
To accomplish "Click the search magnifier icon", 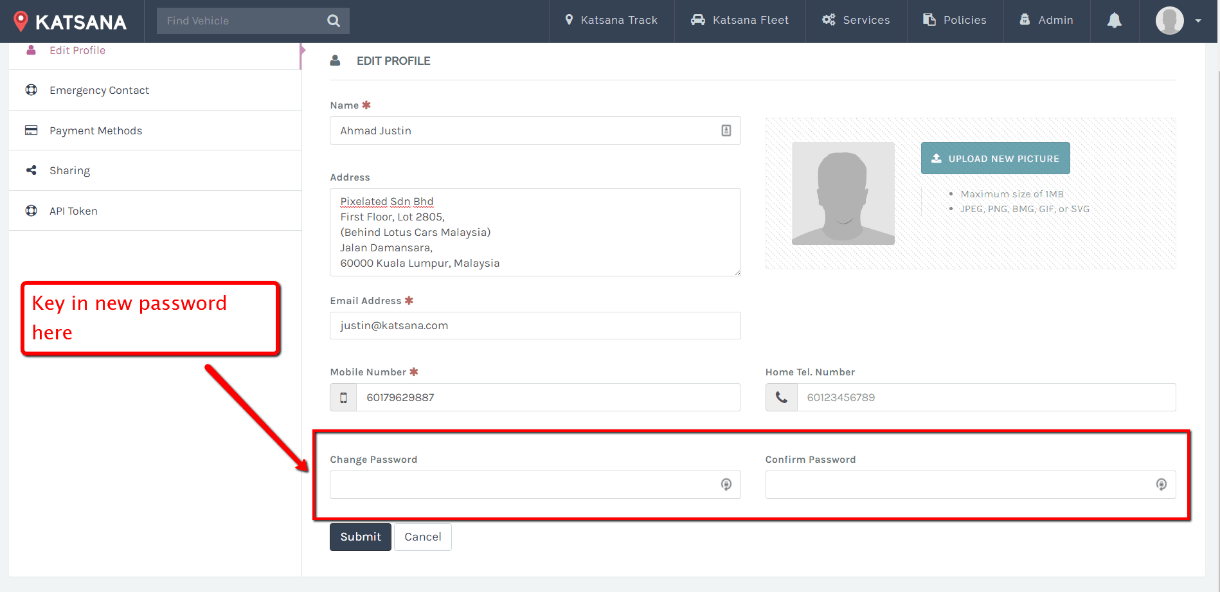I will click(333, 21).
